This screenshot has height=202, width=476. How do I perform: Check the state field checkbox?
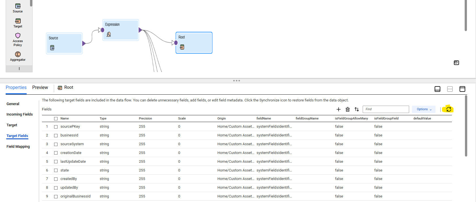pyautogui.click(x=56, y=170)
